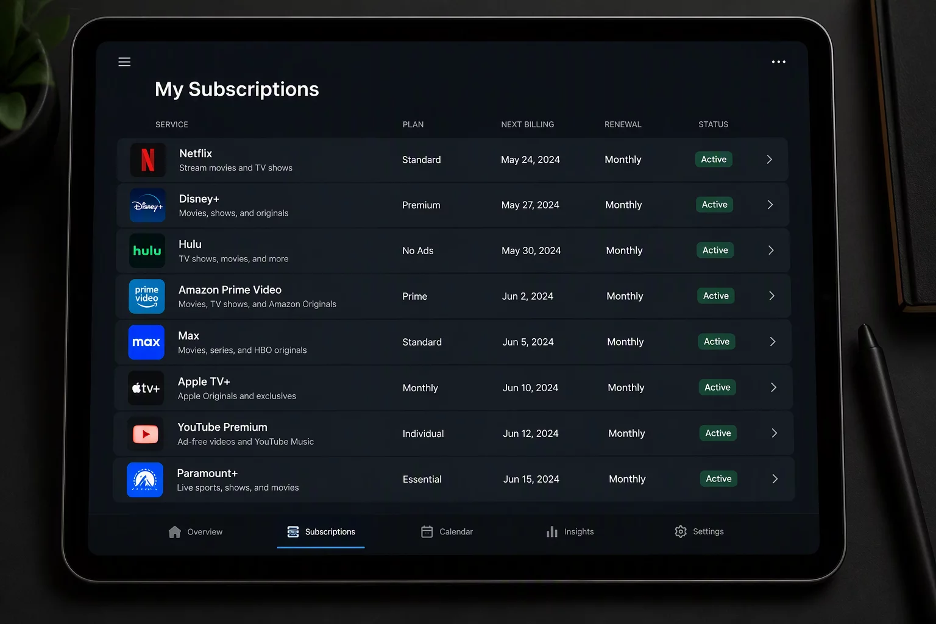936x624 pixels.
Task: Open the Insights tab
Action: 570,531
